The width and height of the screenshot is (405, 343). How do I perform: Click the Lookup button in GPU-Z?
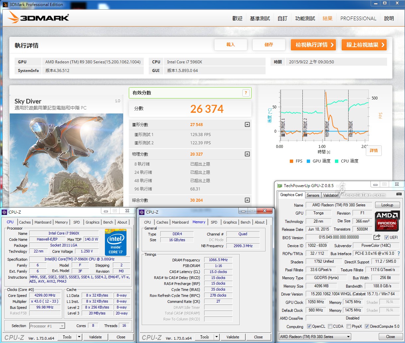point(387,205)
